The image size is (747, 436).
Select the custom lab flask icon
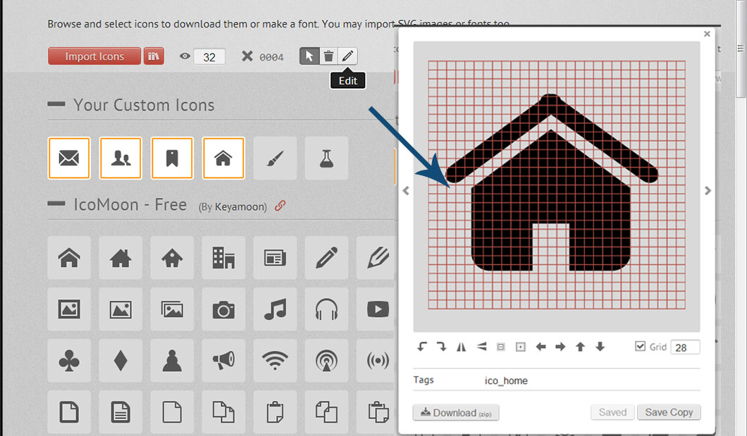pos(326,158)
